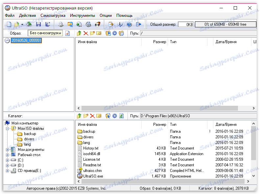The height and width of the screenshot is (194, 260).
Task: Click the globe folder icon in image toolbar
Action: (121, 33)
